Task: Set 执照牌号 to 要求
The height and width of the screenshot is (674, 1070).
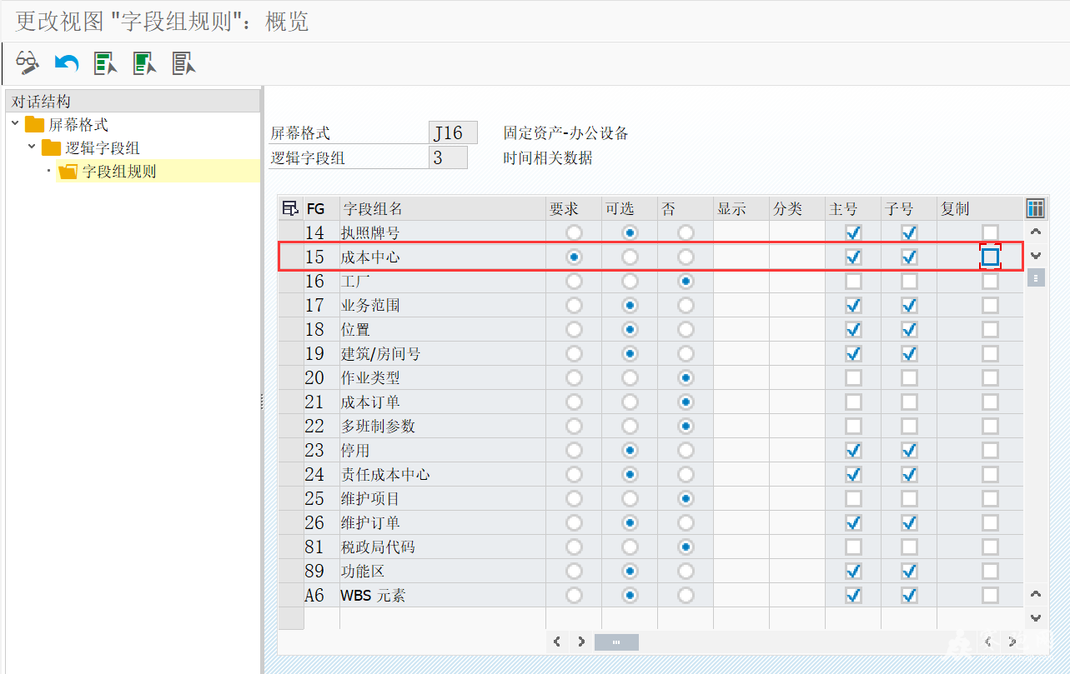Action: pyautogui.click(x=574, y=232)
